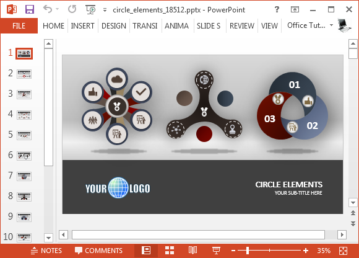Start slideshow from beginning icon
359x258 pixels.
(x=90, y=9)
